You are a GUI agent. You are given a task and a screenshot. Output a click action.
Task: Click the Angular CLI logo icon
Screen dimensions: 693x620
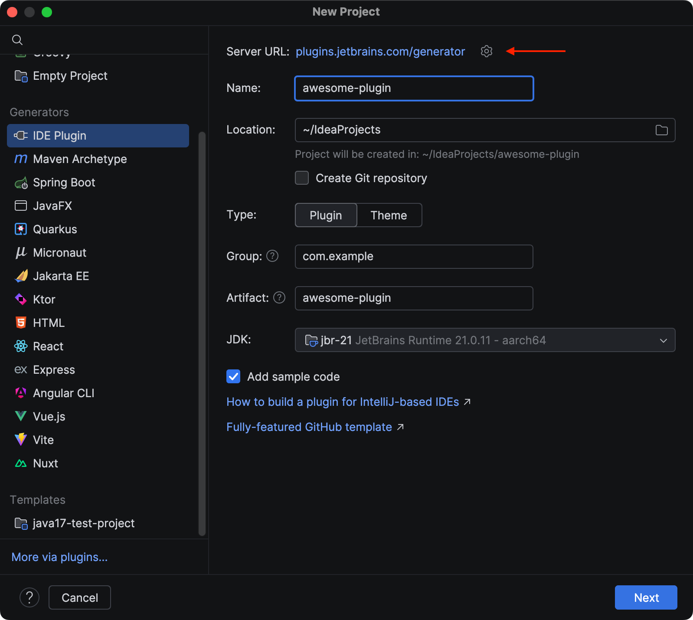21,393
